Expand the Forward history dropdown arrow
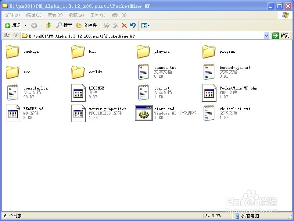 pos(41,25)
